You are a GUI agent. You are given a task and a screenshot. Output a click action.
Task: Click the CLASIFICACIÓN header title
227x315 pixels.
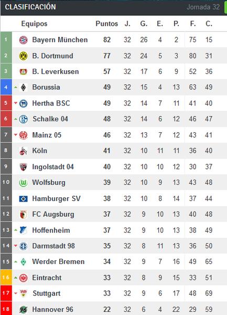[30, 7]
